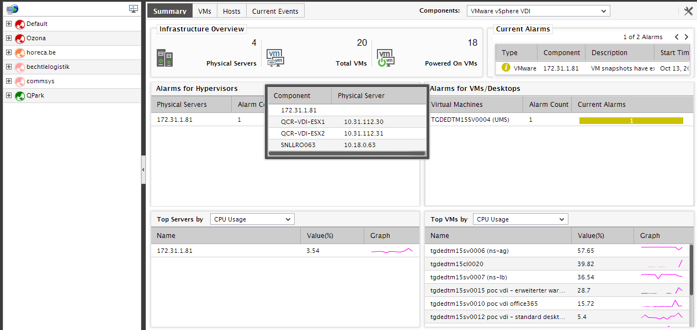Select 172.31.1.81 in popup component list

(299, 110)
